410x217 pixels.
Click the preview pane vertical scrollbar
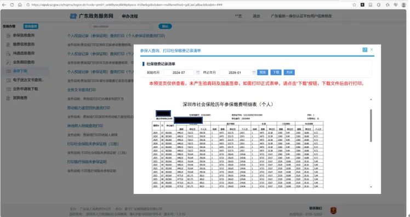click(371, 125)
